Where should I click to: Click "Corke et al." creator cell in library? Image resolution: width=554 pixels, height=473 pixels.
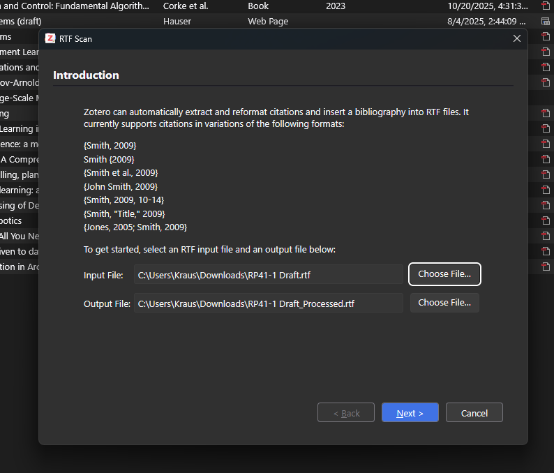pyautogui.click(x=186, y=6)
